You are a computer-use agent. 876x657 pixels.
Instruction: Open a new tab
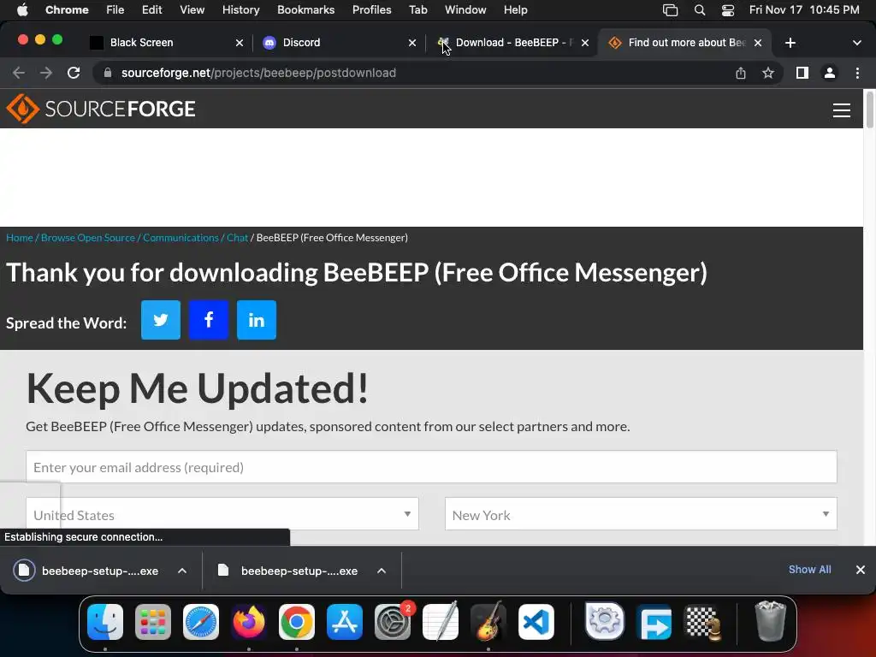click(x=790, y=43)
